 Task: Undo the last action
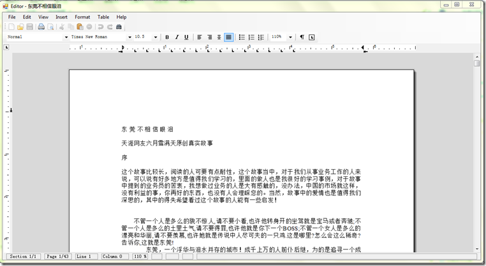click(x=100, y=27)
